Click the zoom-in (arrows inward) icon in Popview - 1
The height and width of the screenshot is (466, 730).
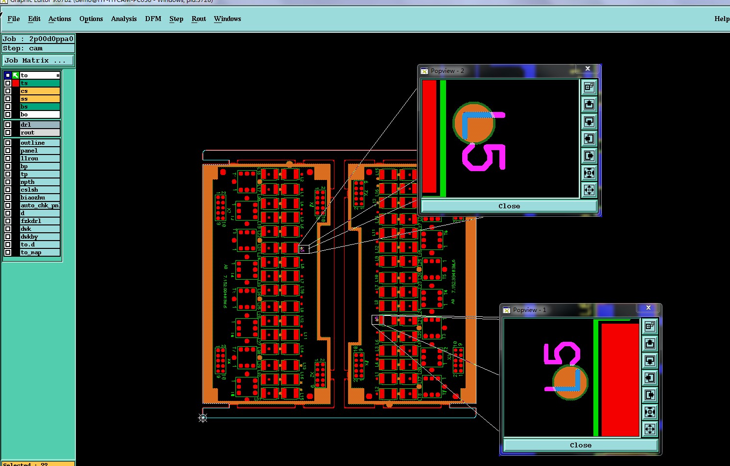coord(650,412)
